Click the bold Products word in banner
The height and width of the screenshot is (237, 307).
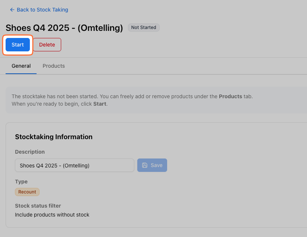[x=231, y=96]
